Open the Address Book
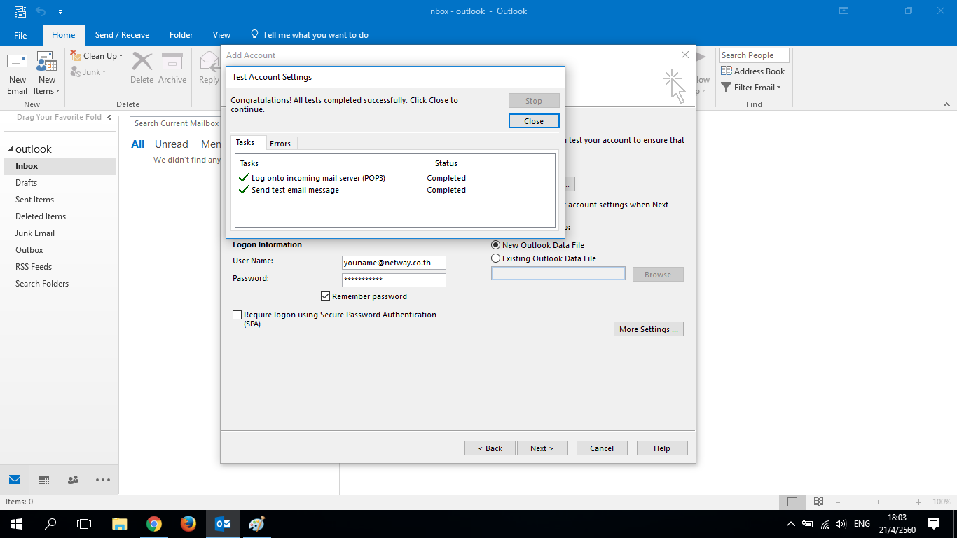The height and width of the screenshot is (538, 957). (753, 71)
